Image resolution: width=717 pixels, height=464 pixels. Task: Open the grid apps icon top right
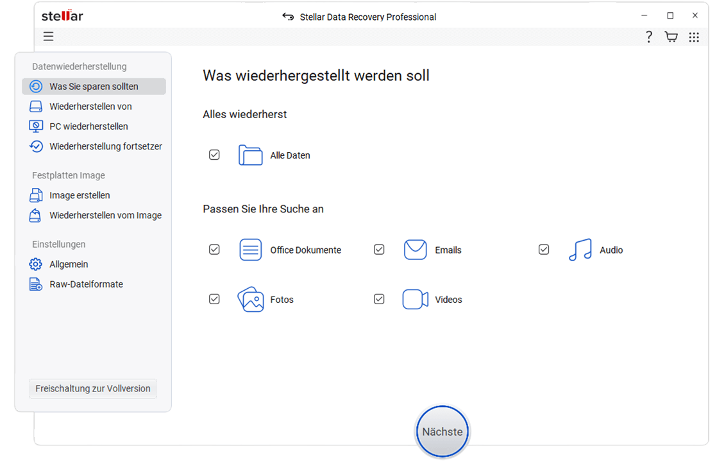pyautogui.click(x=694, y=37)
